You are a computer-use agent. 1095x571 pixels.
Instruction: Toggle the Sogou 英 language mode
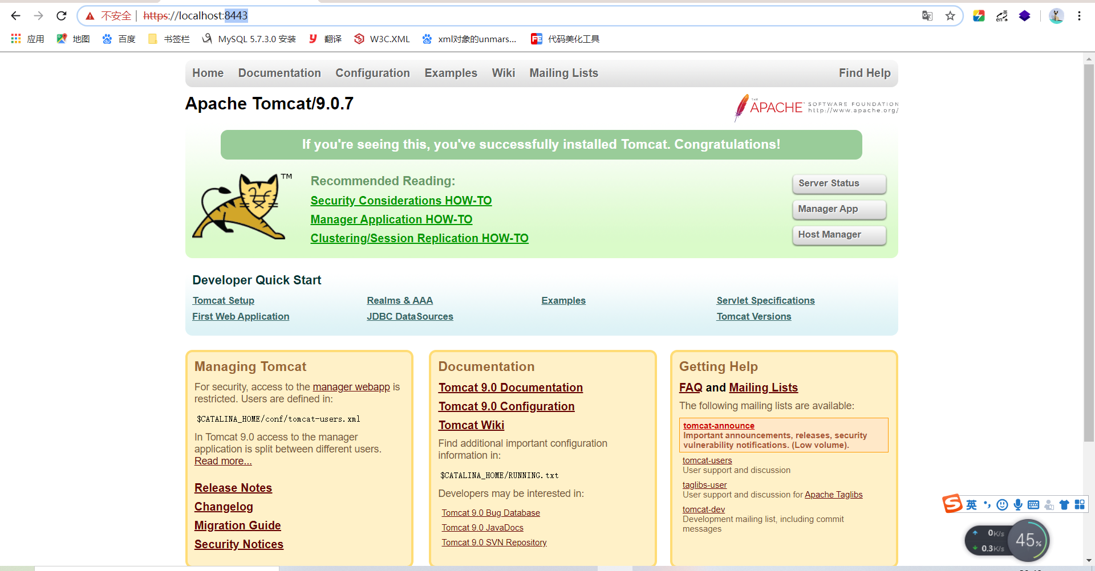coord(971,505)
